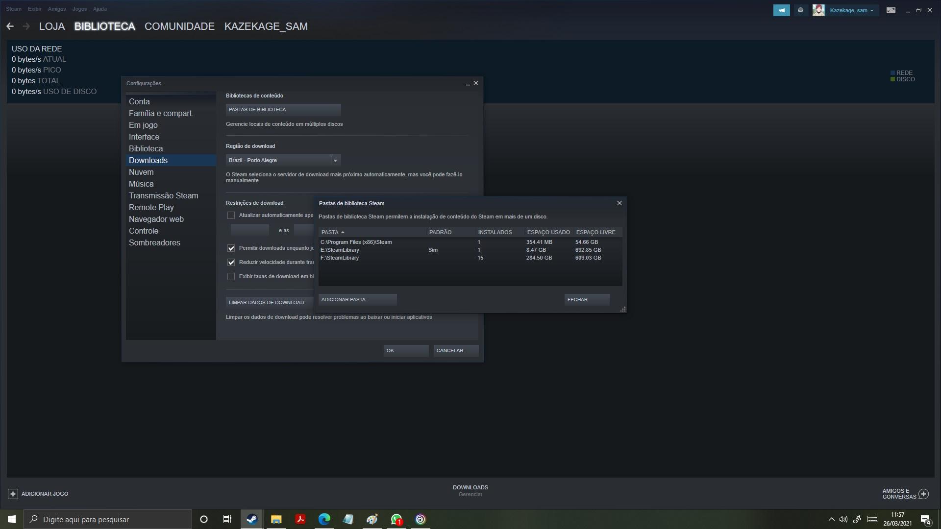Toggle Permitir downloads enquanto jogo checkbox
The width and height of the screenshot is (941, 529).
tap(231, 248)
